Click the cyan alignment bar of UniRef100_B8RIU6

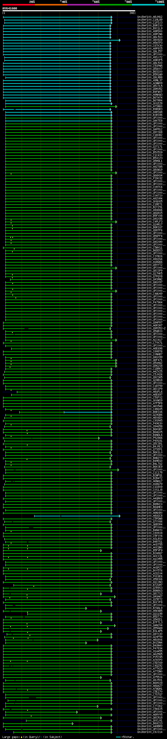pos(88,412)
